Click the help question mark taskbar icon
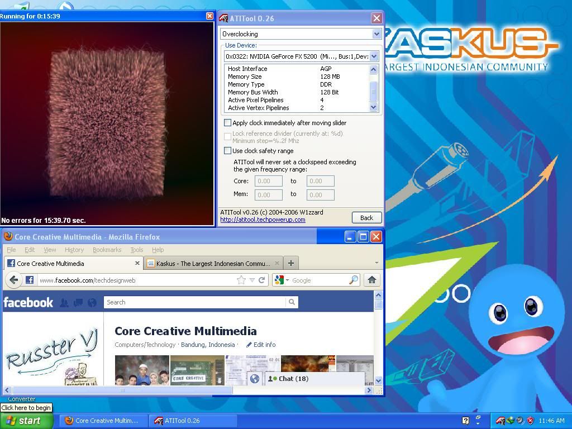The height and width of the screenshot is (429, 572). click(x=465, y=421)
